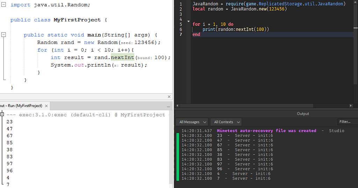
Task: Click the nextInt method call in Java
Action: [122, 57]
